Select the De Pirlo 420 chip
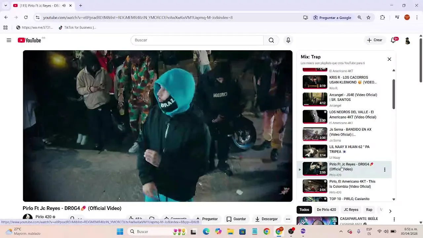 point(326,210)
